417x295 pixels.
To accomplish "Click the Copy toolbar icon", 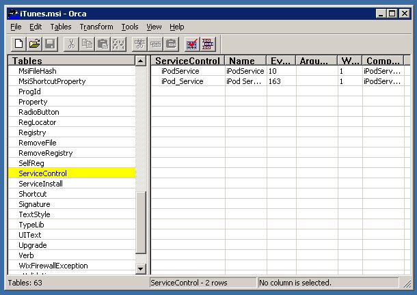I will [87, 44].
